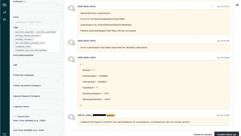Open the Logistics Items dropdown
This screenshot has height=136, width=241.
tap(37, 111)
